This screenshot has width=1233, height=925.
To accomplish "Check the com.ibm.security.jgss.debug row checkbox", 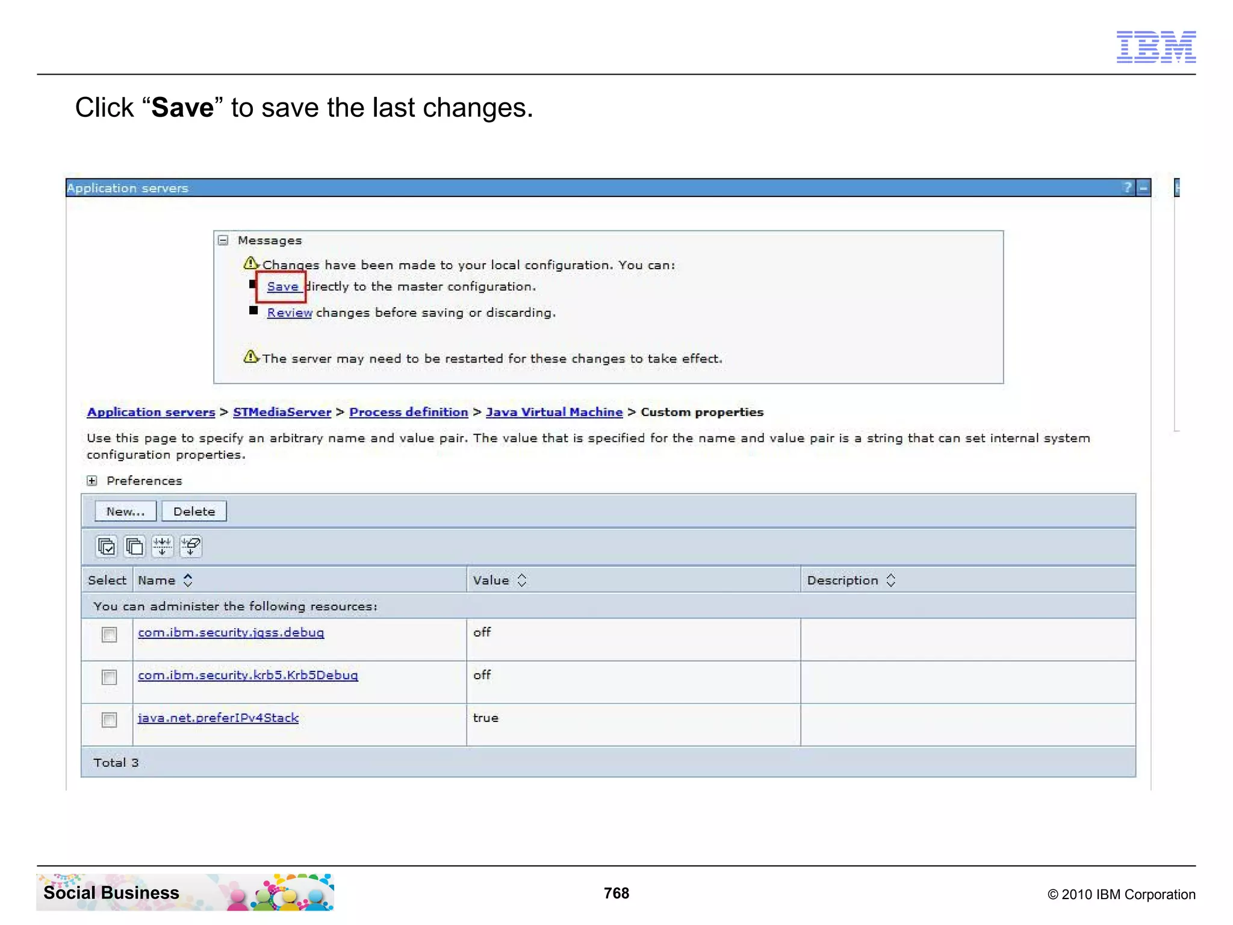I will tap(109, 635).
